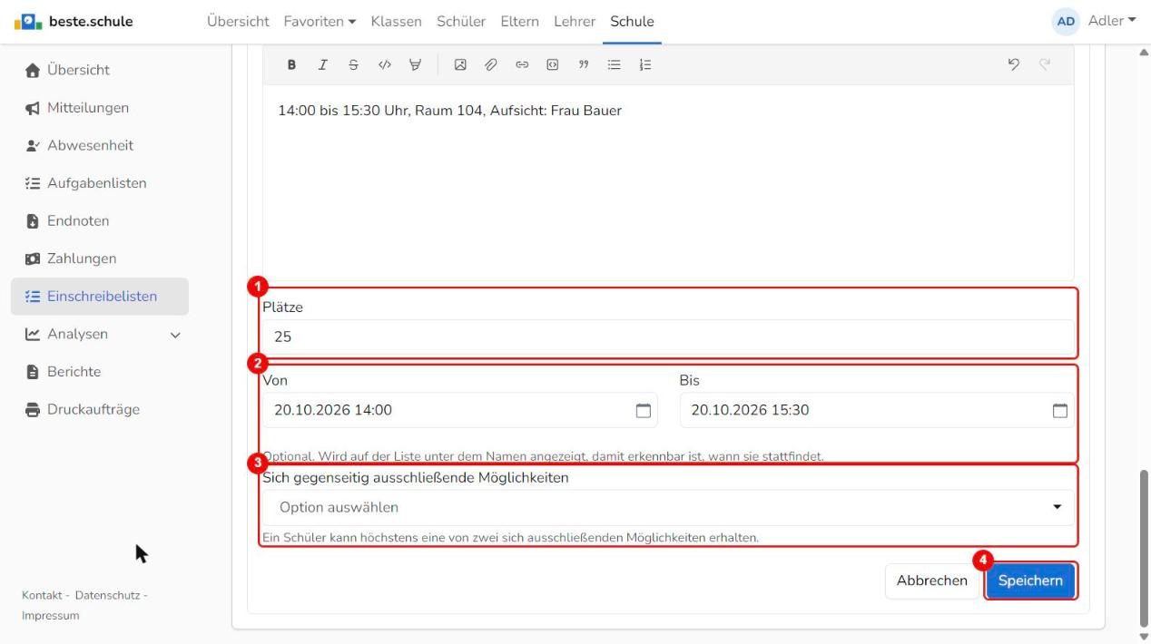Focus the Bis date-time field

[x=877, y=410]
